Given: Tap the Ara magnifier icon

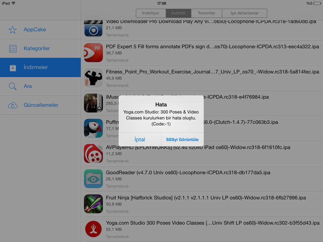Looking at the screenshot, I should [12, 86].
